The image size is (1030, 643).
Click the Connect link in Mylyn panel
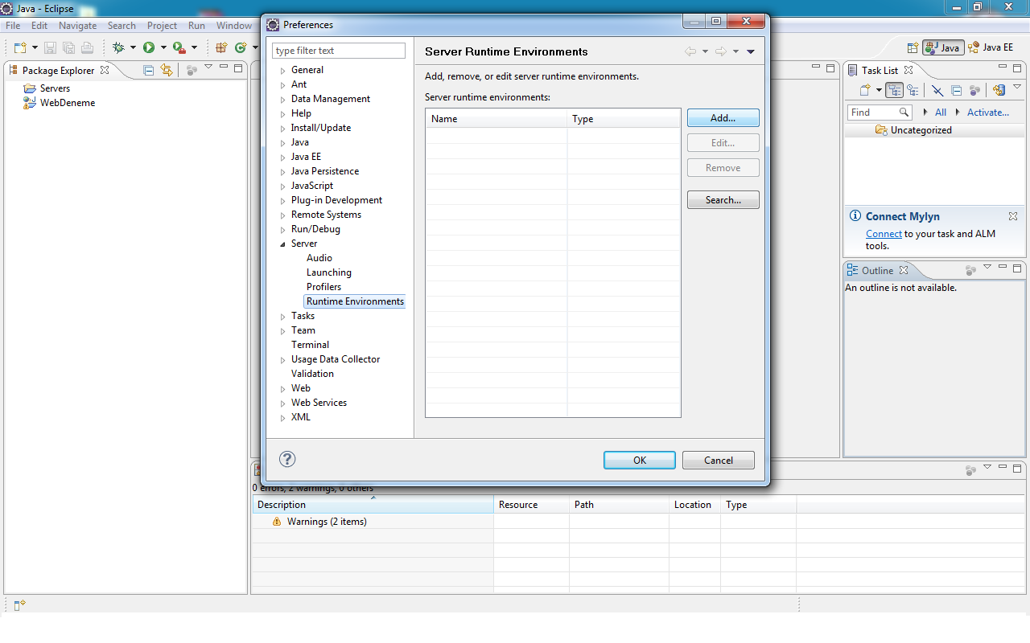pyautogui.click(x=884, y=234)
